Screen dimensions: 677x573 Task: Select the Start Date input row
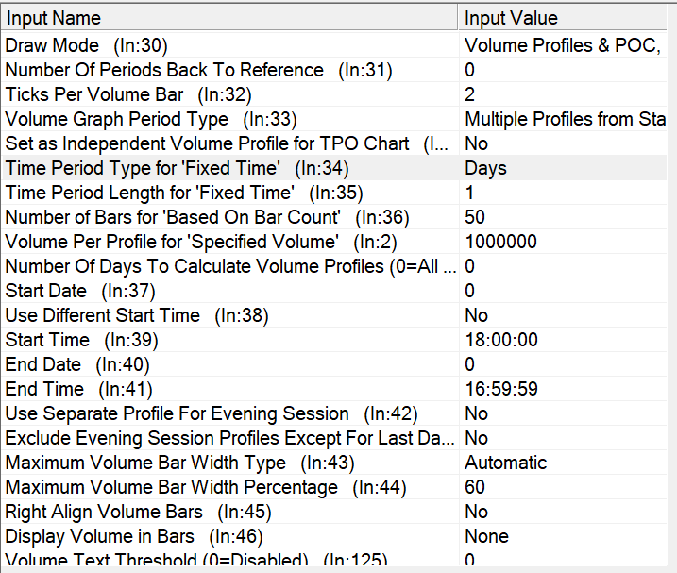pyautogui.click(x=334, y=291)
